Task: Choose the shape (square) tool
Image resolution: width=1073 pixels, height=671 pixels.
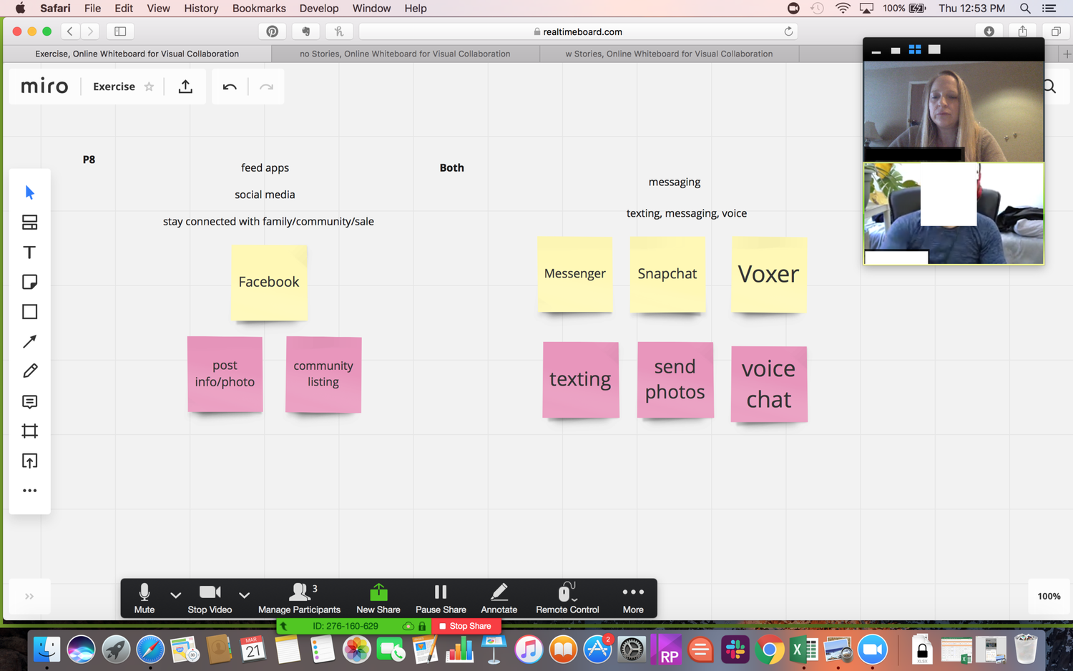Action: pos(29,311)
